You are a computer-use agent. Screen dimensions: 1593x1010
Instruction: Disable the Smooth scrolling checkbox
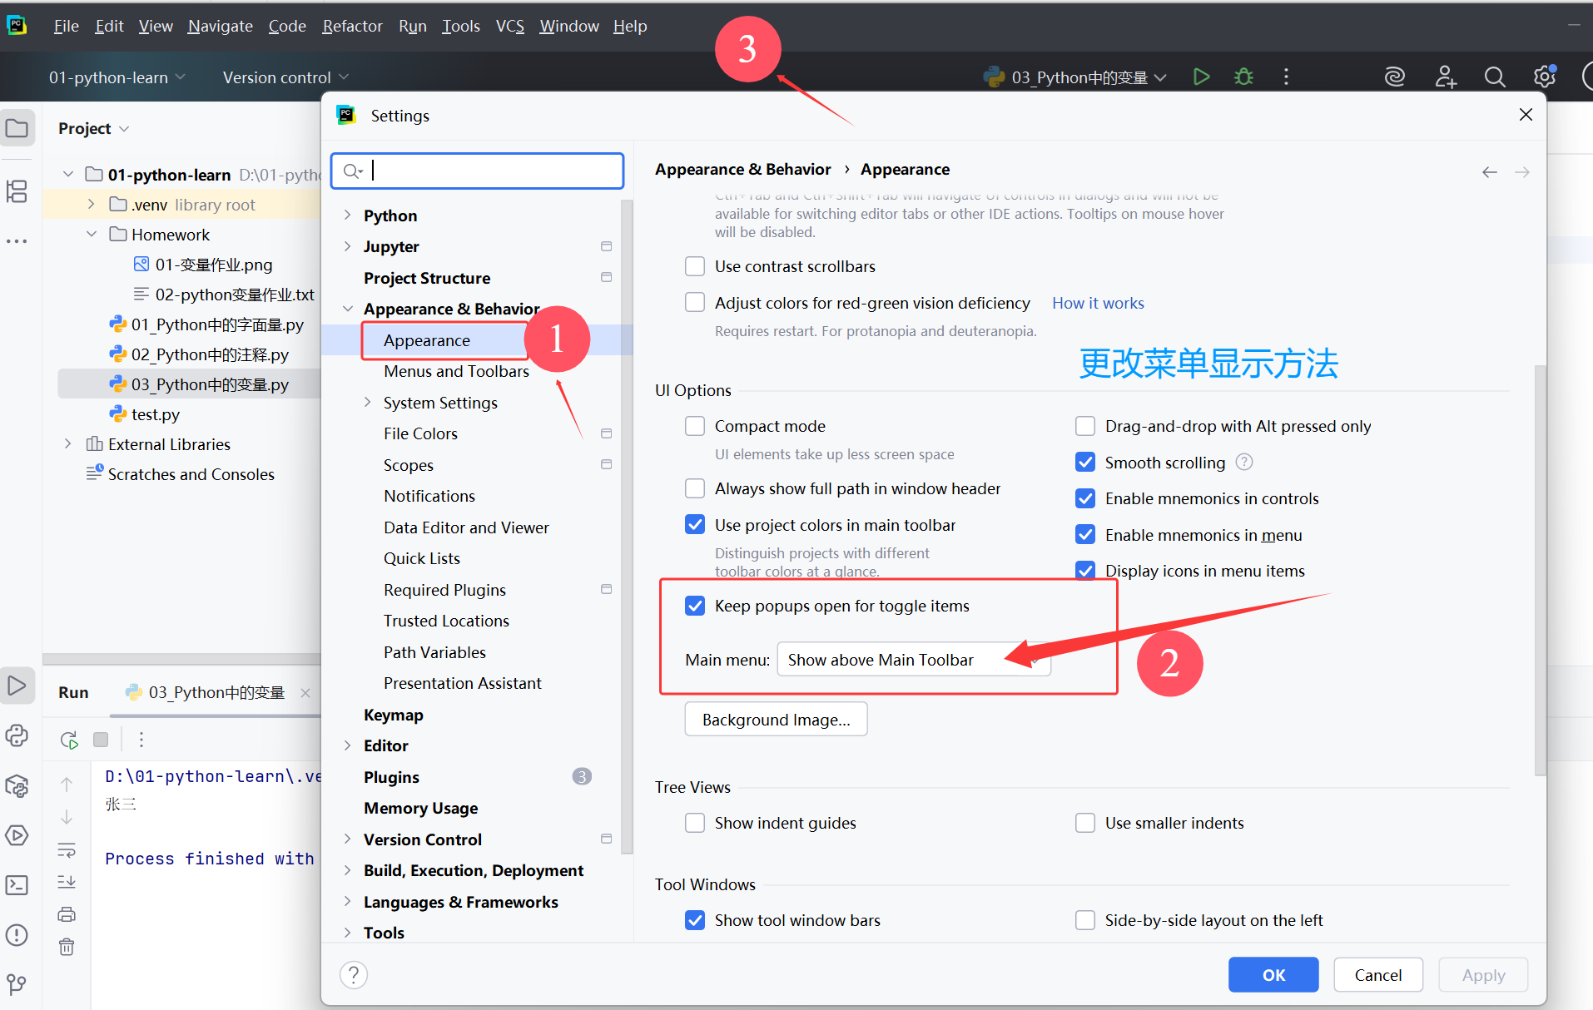tap(1085, 462)
